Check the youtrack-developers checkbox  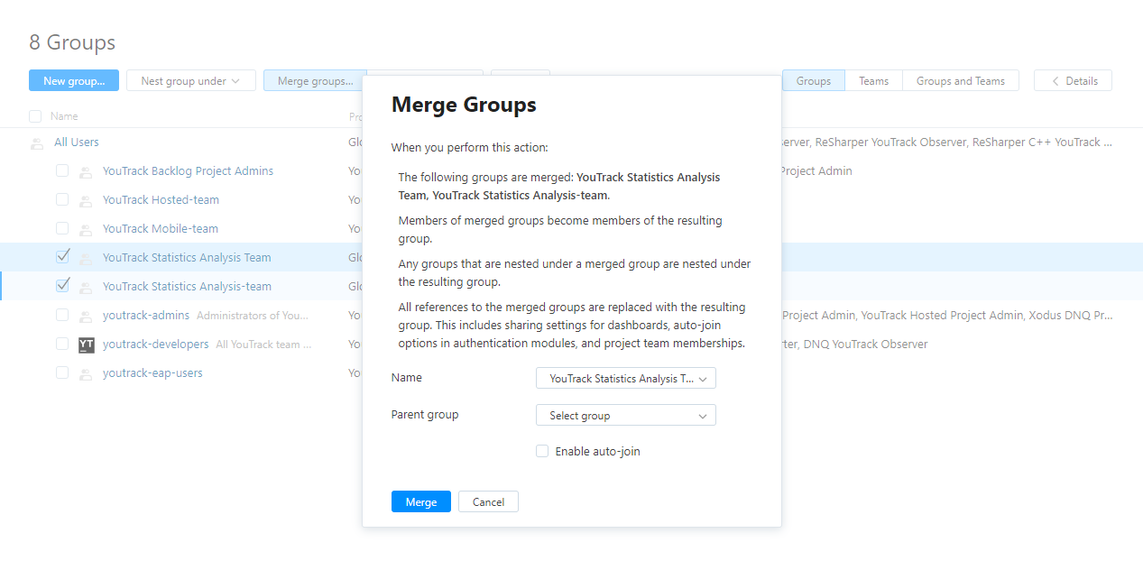pyautogui.click(x=62, y=344)
